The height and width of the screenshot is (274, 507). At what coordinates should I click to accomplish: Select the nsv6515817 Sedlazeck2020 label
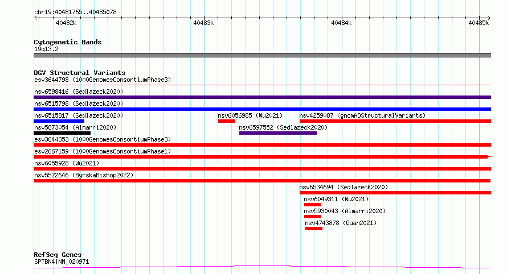79,115
